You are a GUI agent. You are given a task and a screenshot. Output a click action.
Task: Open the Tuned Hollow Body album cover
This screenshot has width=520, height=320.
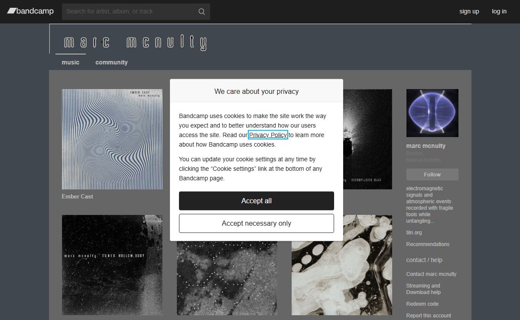[x=112, y=265]
